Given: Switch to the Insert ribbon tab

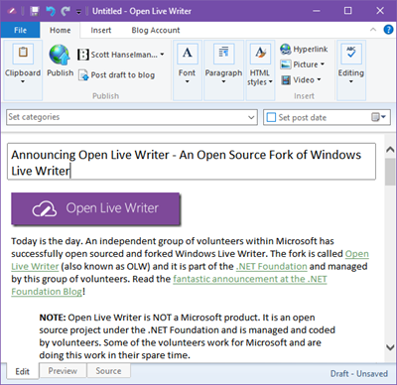Looking at the screenshot, I should click(101, 30).
